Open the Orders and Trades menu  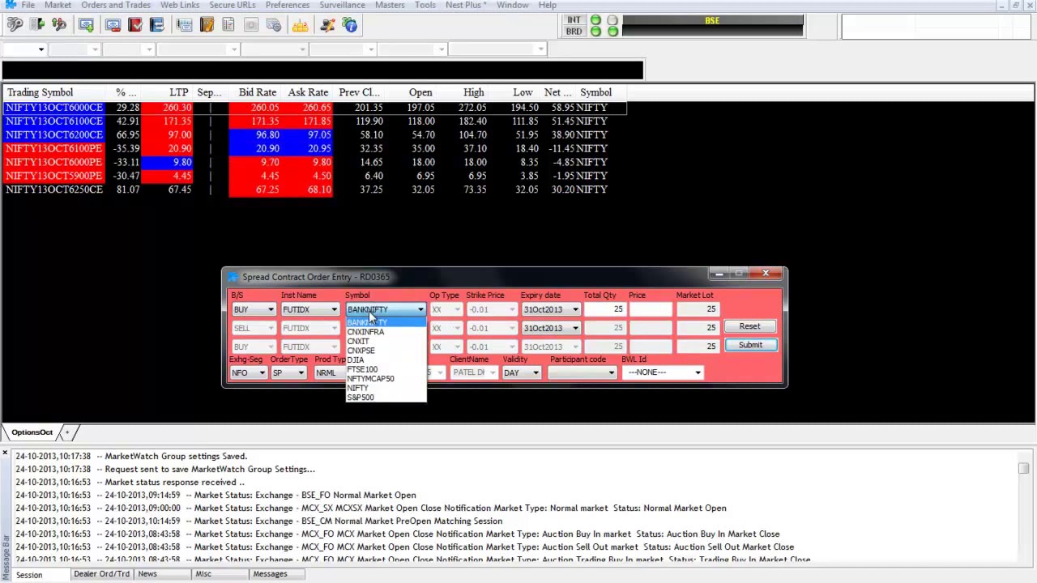point(116,5)
